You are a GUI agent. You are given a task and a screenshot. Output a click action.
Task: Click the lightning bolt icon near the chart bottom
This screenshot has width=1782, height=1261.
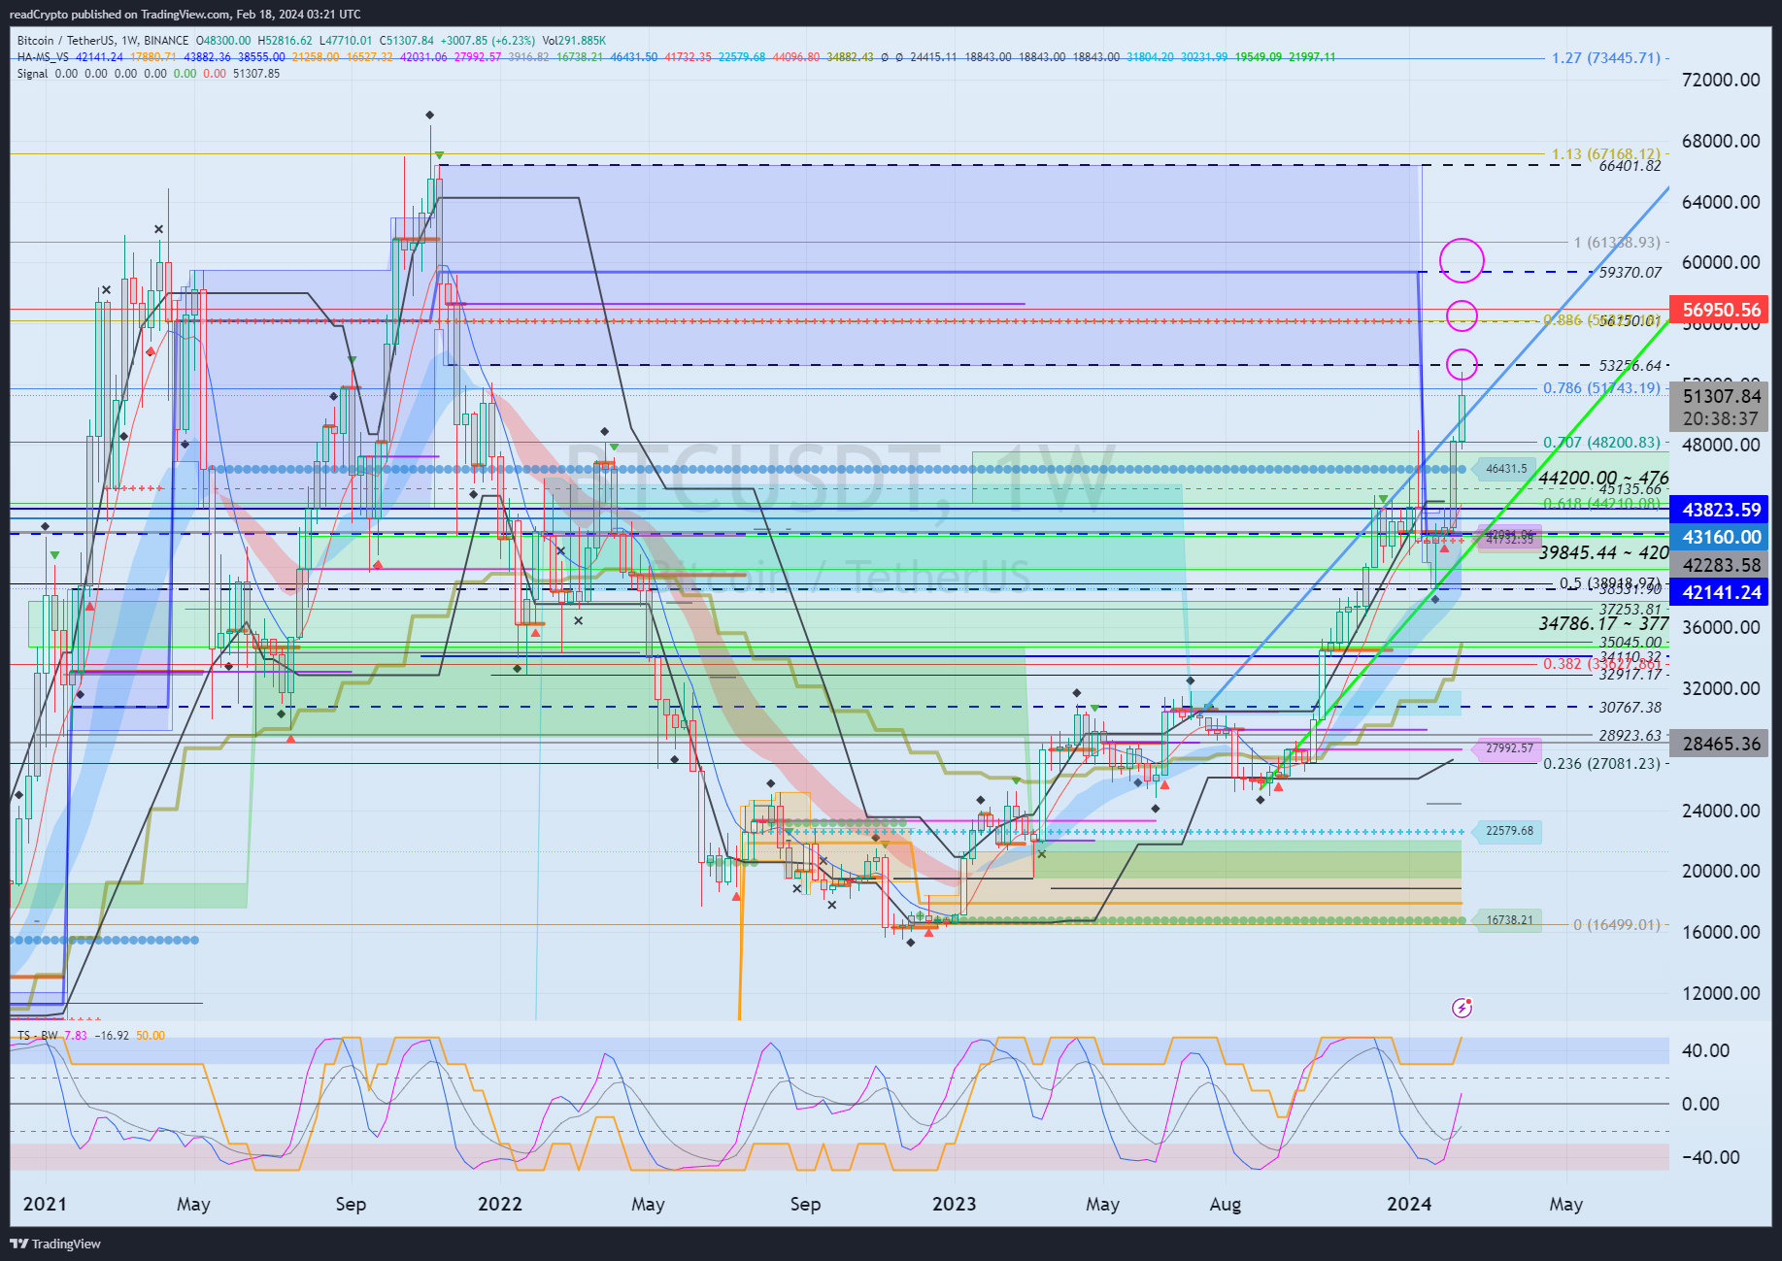1462,1008
